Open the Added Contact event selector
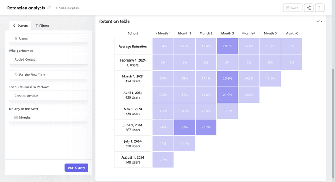 [x=49, y=59]
